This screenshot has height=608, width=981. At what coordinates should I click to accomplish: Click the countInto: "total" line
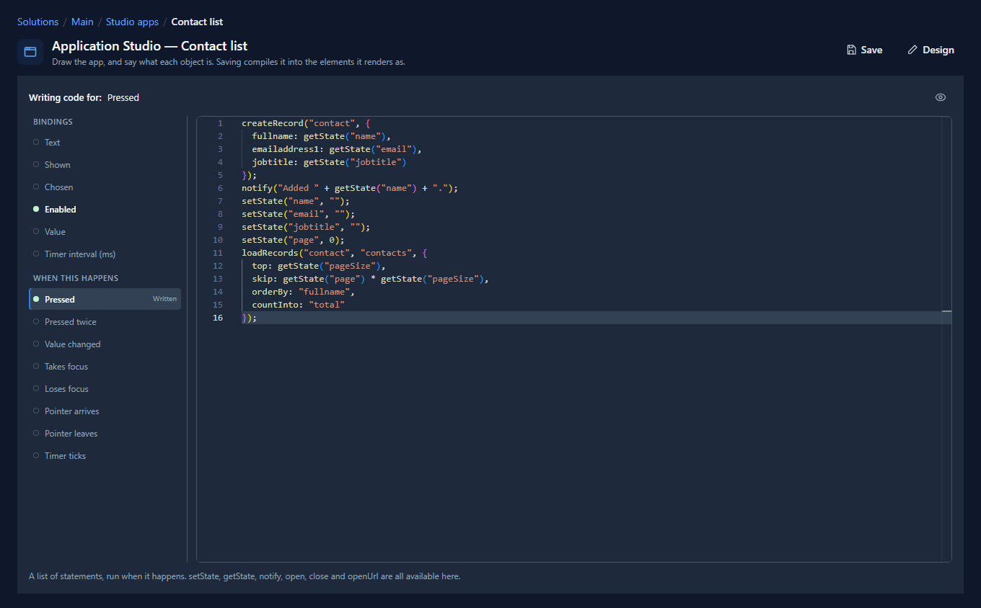[298, 305]
